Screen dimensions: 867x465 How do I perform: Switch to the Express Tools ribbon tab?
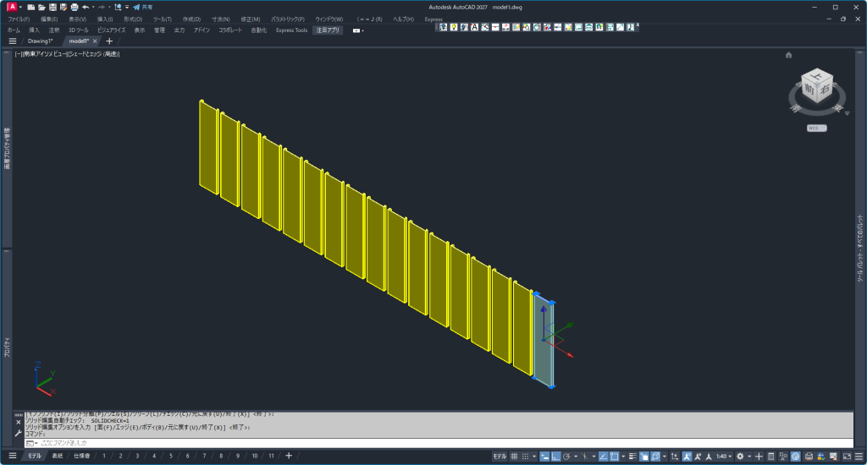[x=291, y=30]
